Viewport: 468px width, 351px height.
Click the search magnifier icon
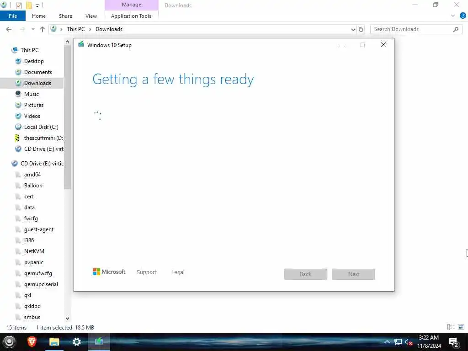tap(456, 29)
